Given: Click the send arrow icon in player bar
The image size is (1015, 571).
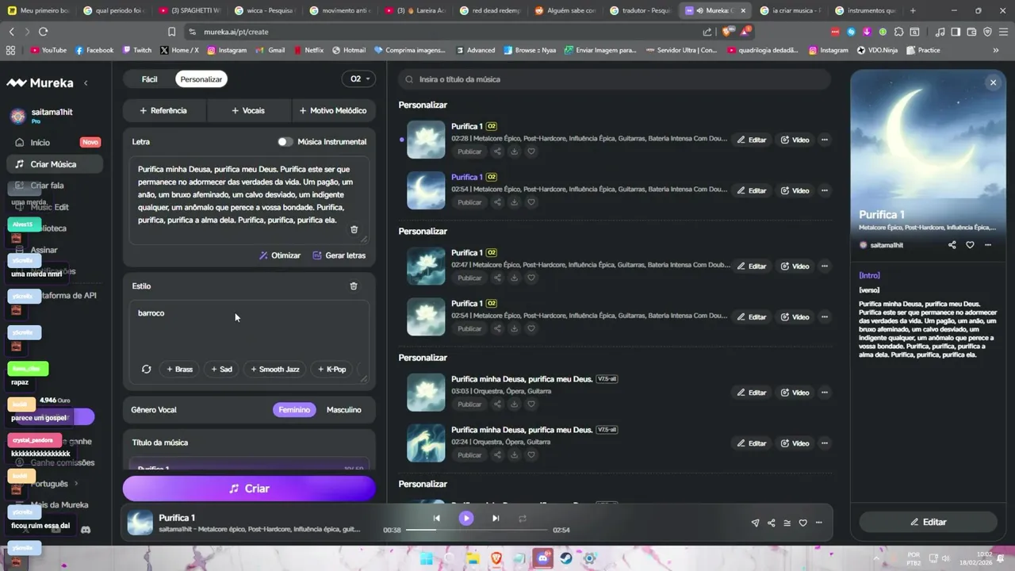Looking at the screenshot, I should [x=755, y=523].
